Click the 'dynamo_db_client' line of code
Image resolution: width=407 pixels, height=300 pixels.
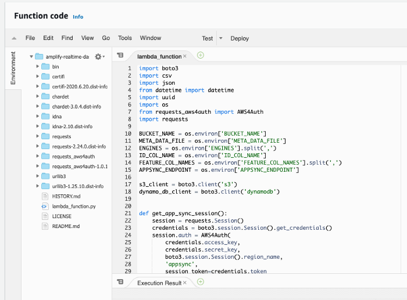pyautogui.click(x=209, y=191)
